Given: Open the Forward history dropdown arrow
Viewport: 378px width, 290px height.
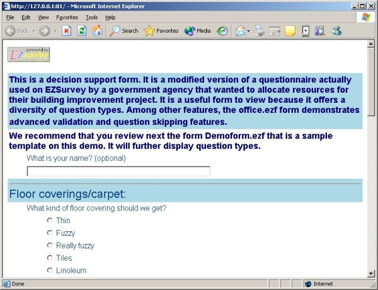Looking at the screenshot, I should point(55,31).
